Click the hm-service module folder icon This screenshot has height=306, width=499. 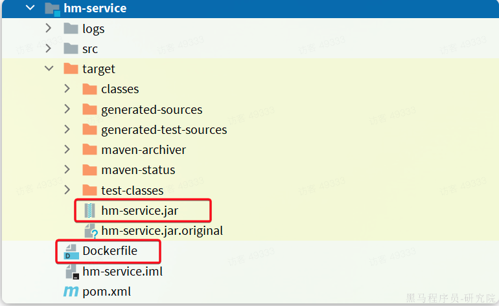(x=52, y=8)
